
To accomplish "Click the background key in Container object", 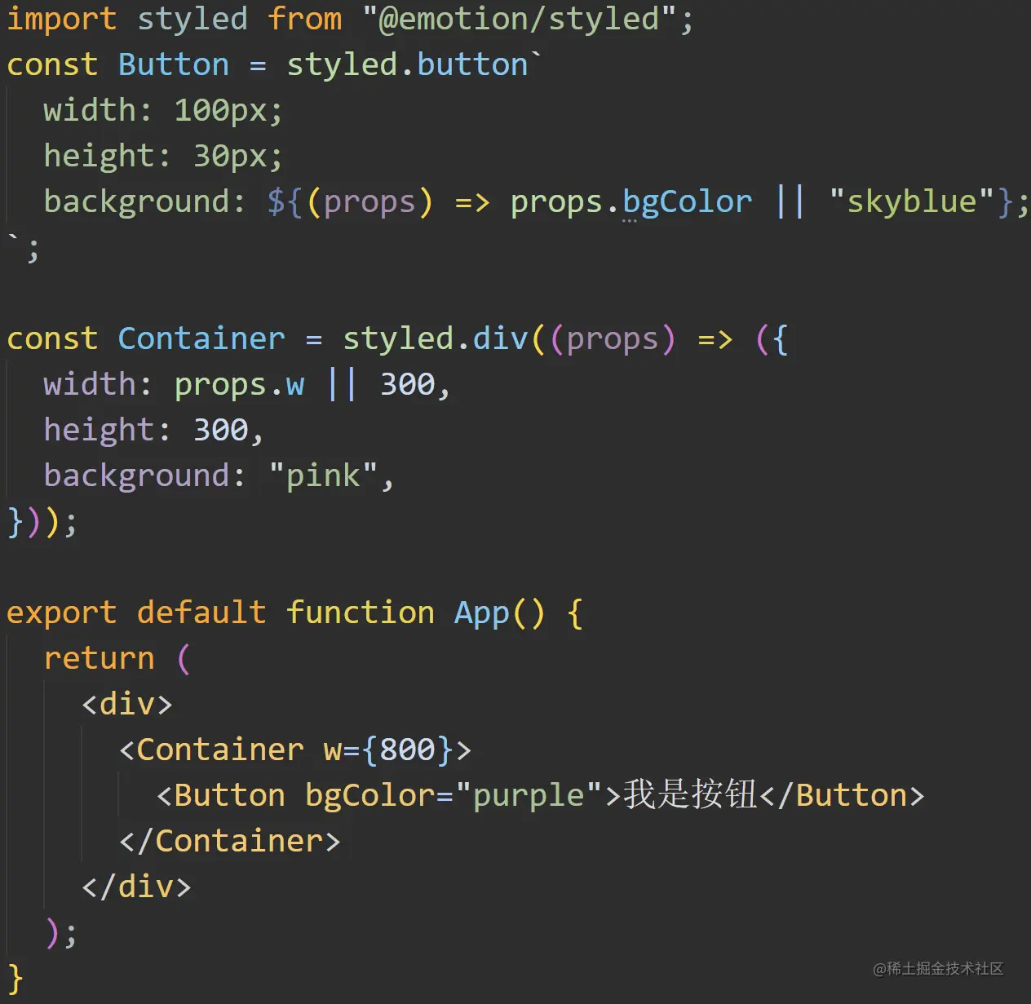I will 136,476.
